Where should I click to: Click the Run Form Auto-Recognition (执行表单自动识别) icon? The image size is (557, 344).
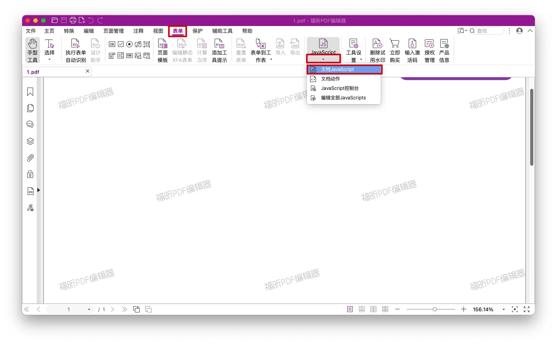[x=75, y=50]
